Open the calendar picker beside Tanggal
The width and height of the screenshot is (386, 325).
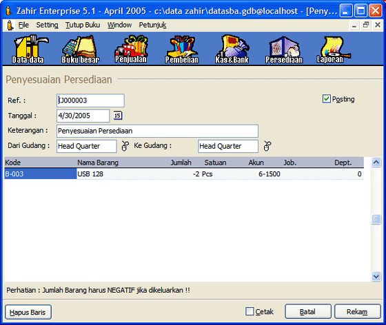point(118,115)
